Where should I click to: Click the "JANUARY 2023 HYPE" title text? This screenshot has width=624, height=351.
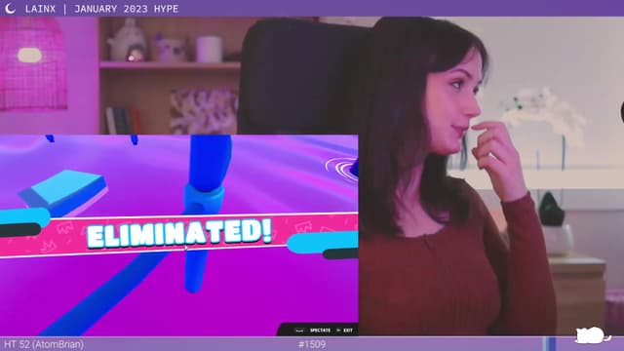tap(126, 9)
